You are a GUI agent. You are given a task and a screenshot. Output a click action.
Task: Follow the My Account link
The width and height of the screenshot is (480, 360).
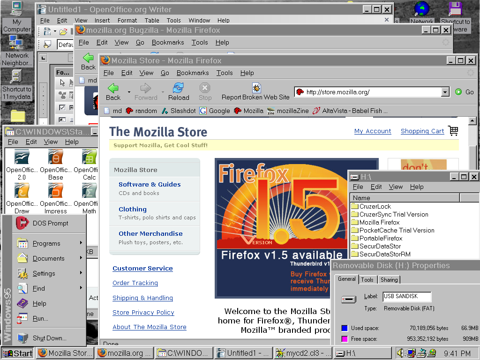373,131
